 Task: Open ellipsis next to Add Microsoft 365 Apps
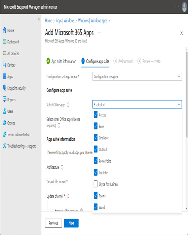(100, 33)
